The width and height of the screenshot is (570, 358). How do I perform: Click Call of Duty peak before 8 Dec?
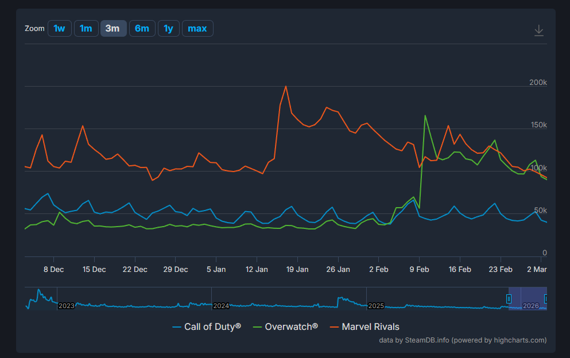48,194
